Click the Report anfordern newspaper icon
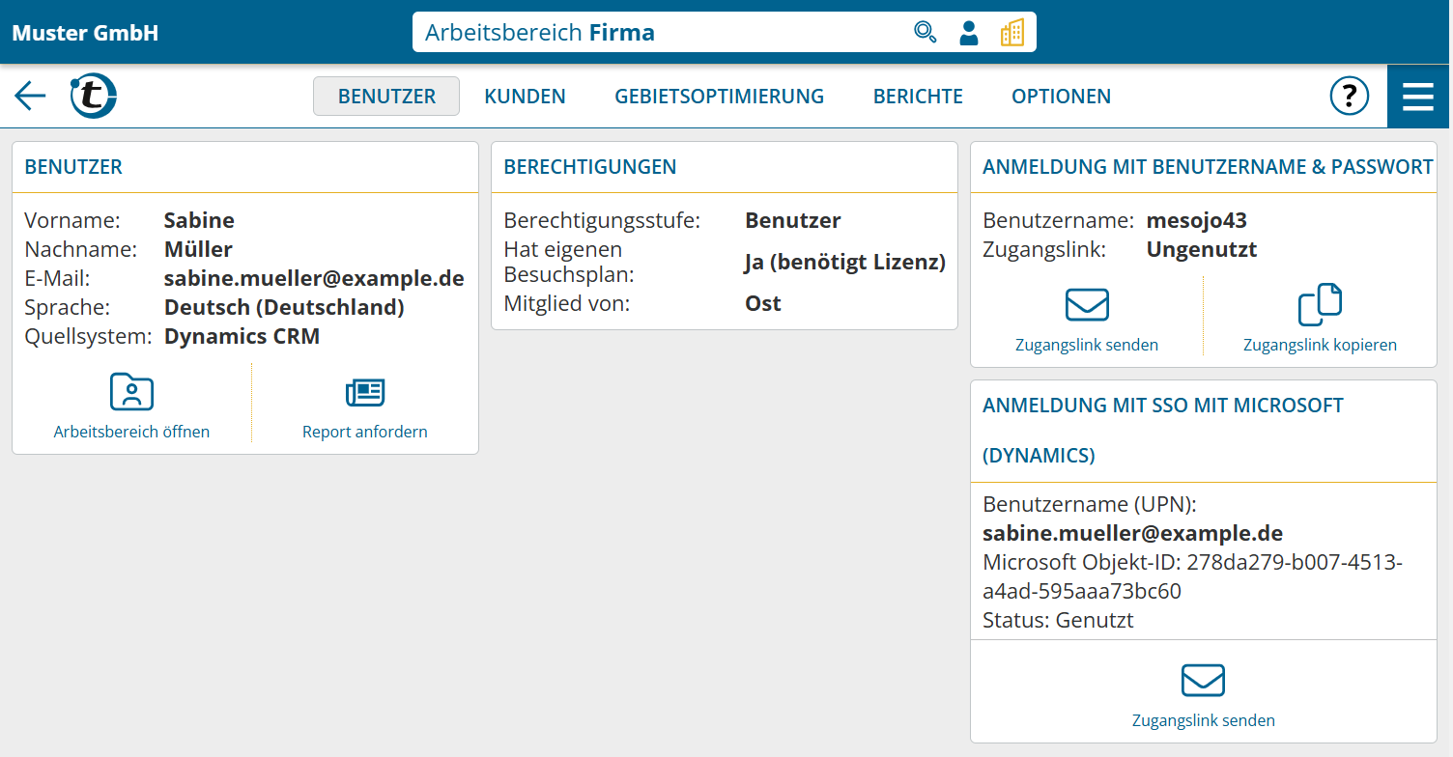1453x757 pixels. [365, 392]
